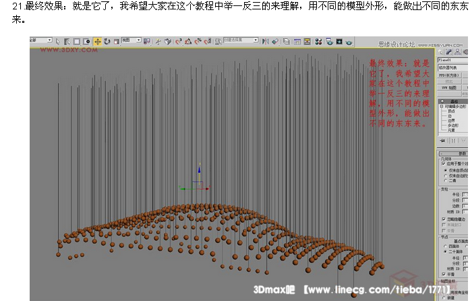Toggle Percent Snap icon
Screen dimensions: 470x301
pos(198,41)
